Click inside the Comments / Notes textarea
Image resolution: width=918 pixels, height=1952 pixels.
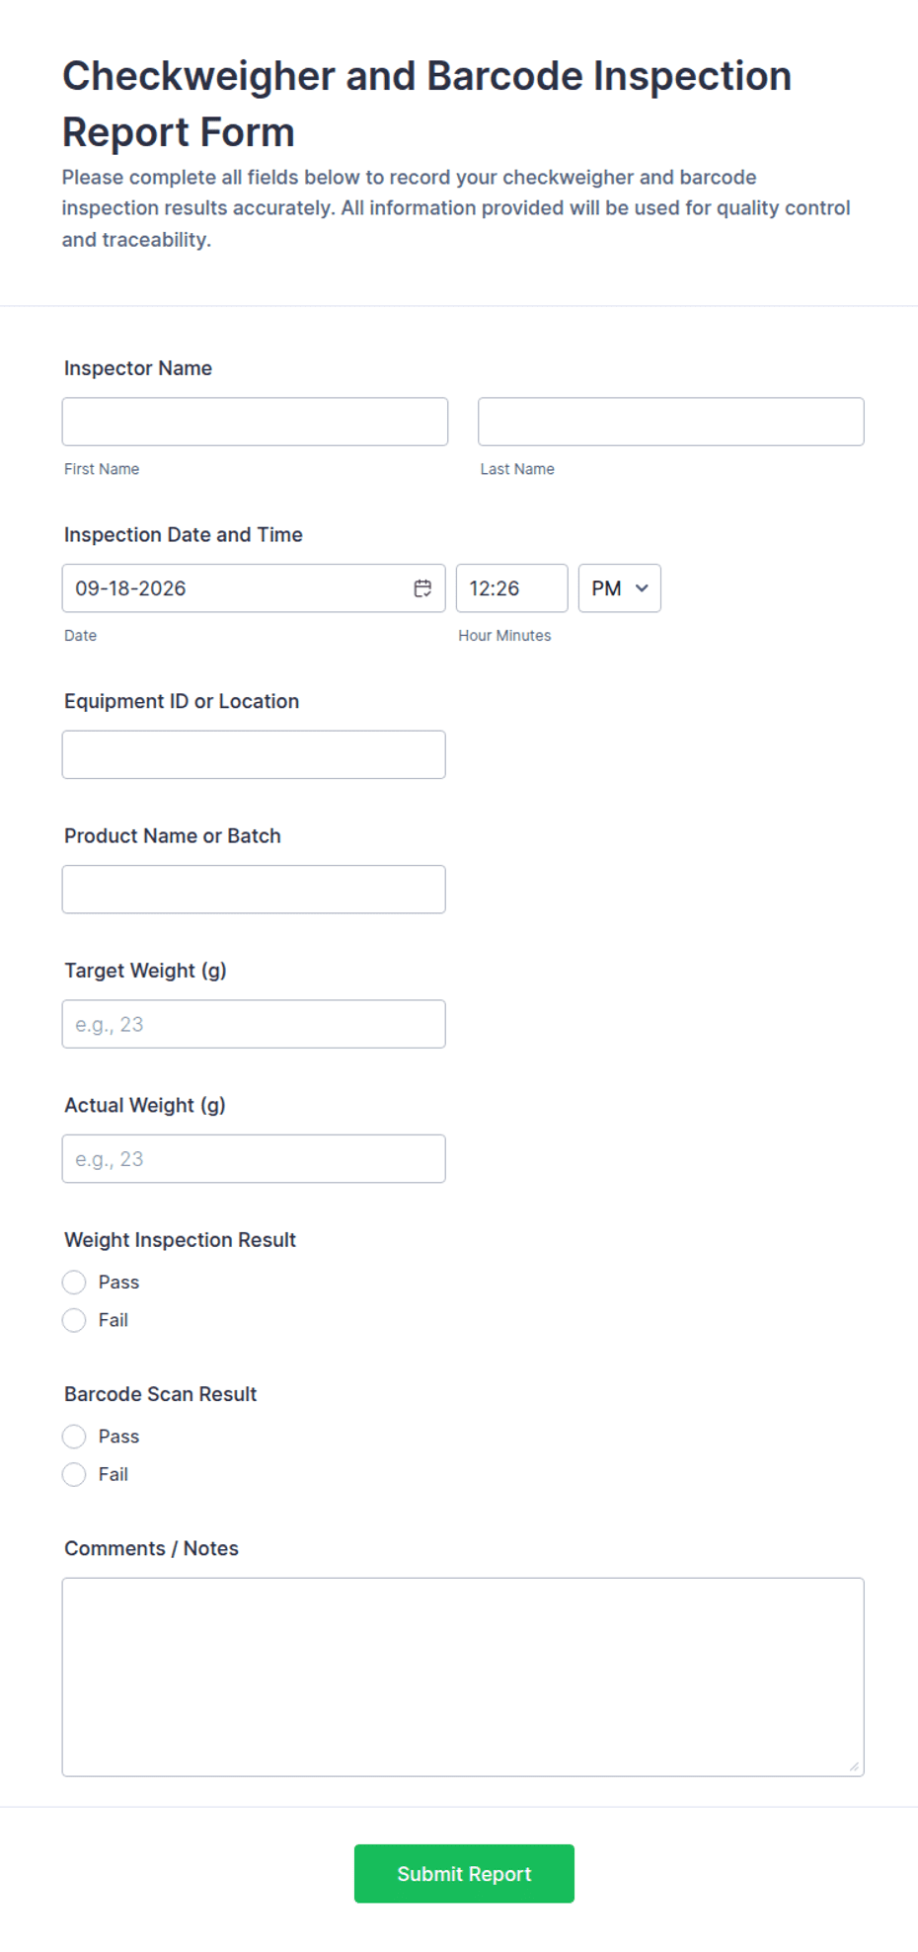(463, 1677)
